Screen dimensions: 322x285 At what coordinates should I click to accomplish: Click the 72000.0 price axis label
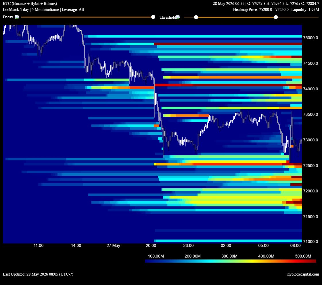310,191
